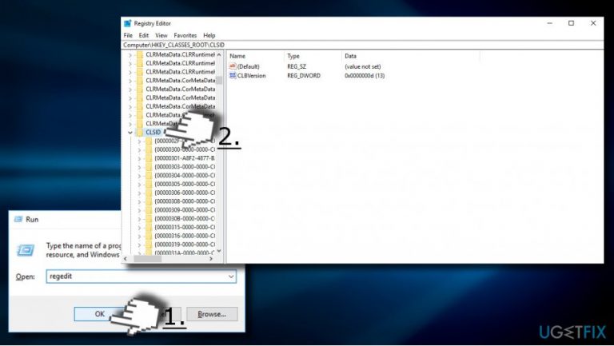
Task: Select the {00000319-0000-0000 key label
Action: (x=185, y=245)
